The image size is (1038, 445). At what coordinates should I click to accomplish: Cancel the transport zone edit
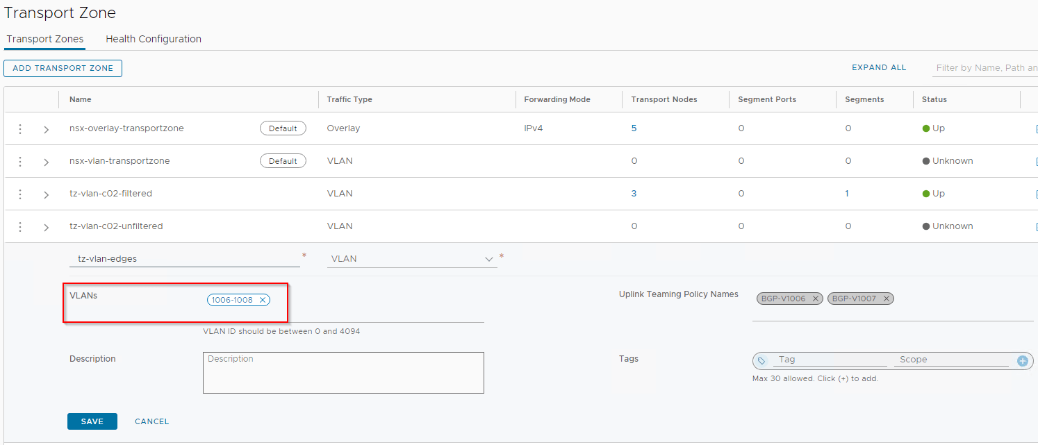(x=151, y=421)
